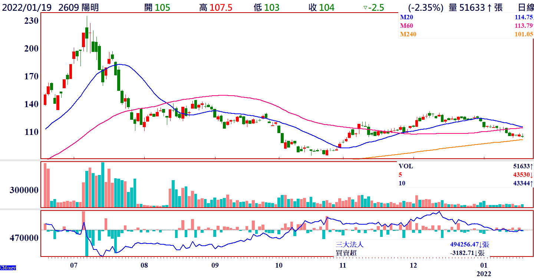Click the high price 高 107.5
This screenshot has height=278, width=534.
coord(215,8)
